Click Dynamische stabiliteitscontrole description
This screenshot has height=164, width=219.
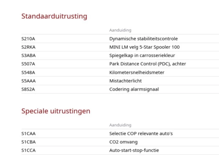point(143,39)
